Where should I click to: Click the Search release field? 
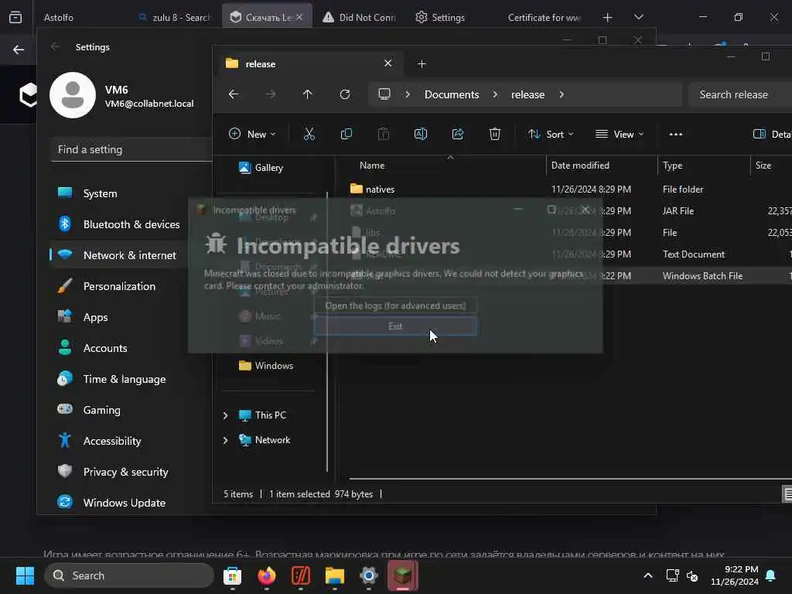tap(740, 94)
